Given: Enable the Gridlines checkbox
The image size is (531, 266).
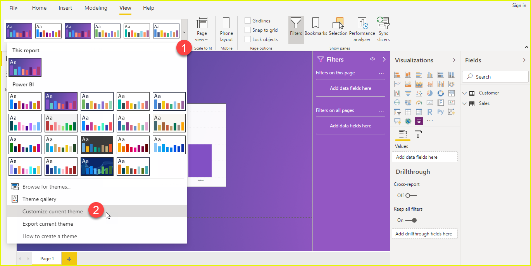Looking at the screenshot, I should pyautogui.click(x=248, y=21).
